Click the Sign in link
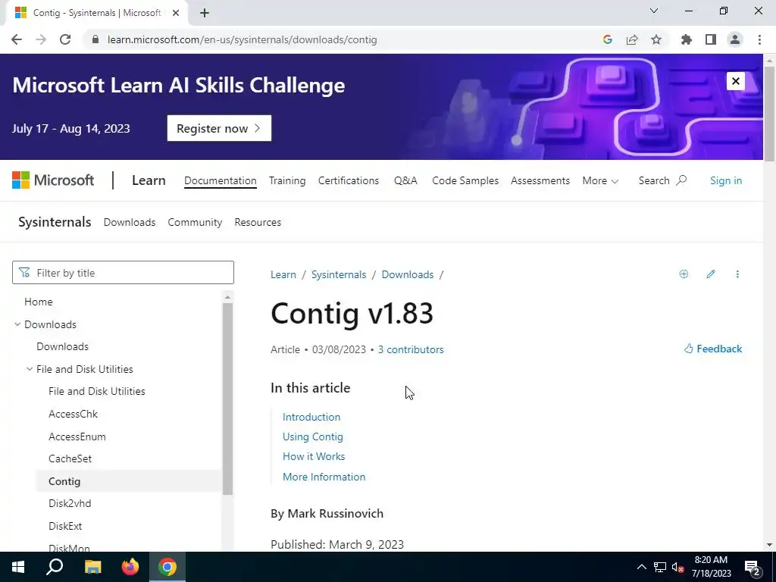 pyautogui.click(x=725, y=180)
